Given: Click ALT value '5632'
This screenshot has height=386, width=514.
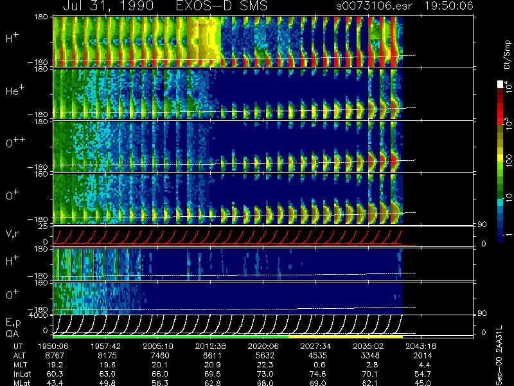Looking at the screenshot, I should coord(265,356).
